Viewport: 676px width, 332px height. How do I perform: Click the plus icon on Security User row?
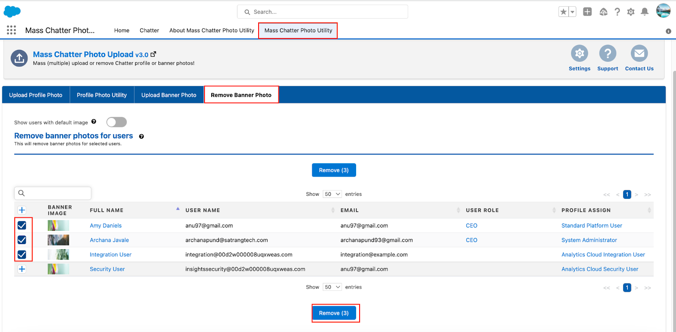(x=22, y=269)
